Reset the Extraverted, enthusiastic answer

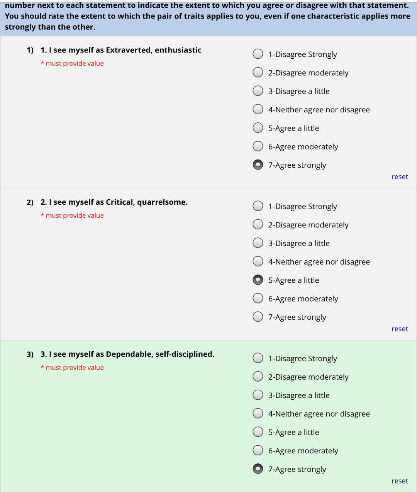400,177
